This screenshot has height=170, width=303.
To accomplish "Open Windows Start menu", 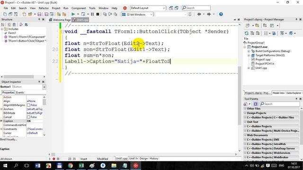I will click(5, 166).
